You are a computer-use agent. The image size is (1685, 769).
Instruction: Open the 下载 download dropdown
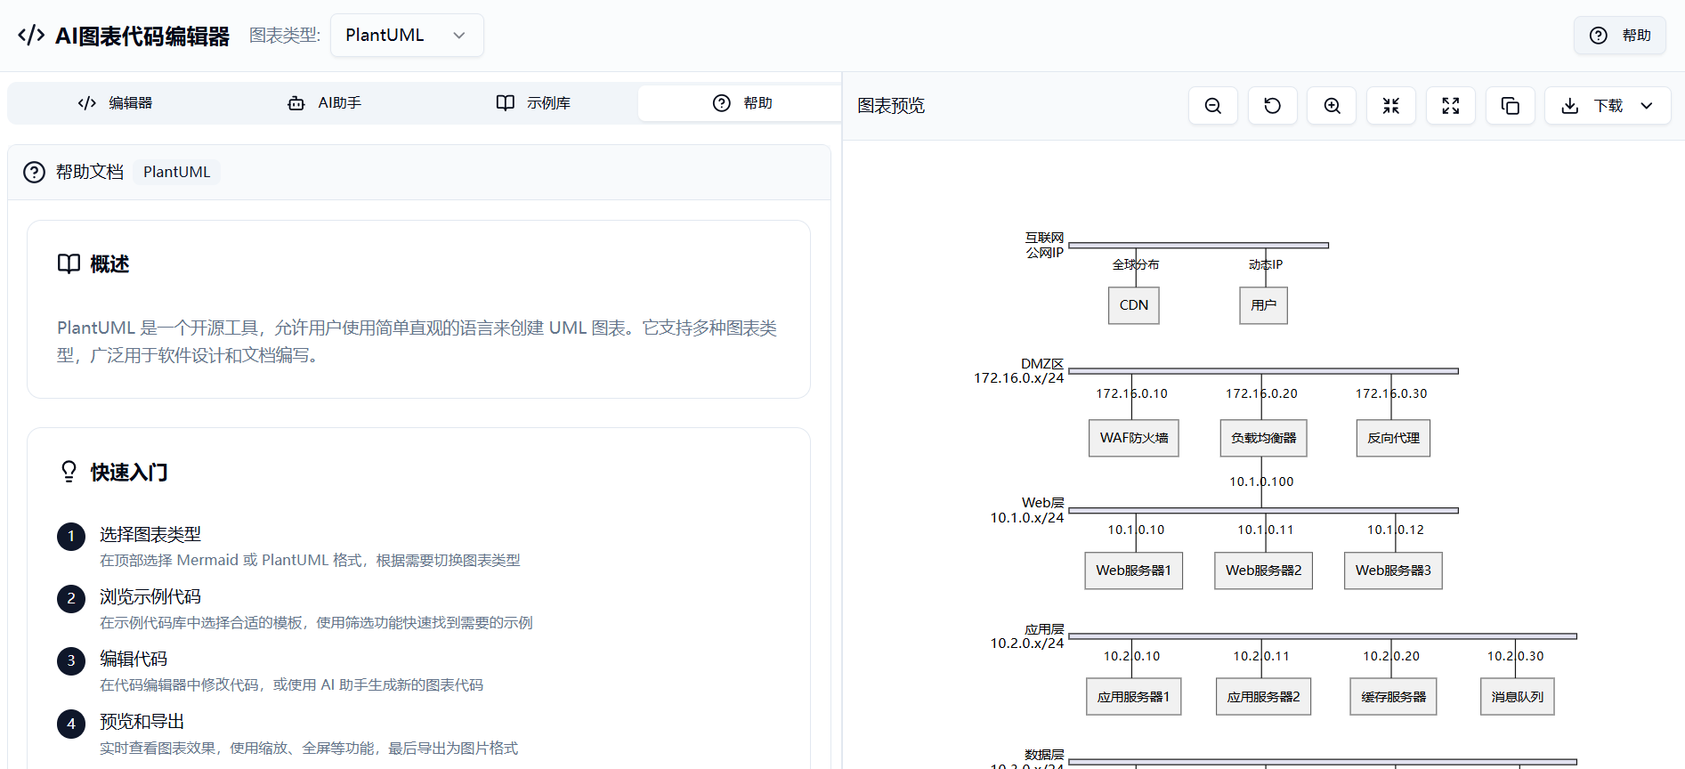tap(1608, 106)
